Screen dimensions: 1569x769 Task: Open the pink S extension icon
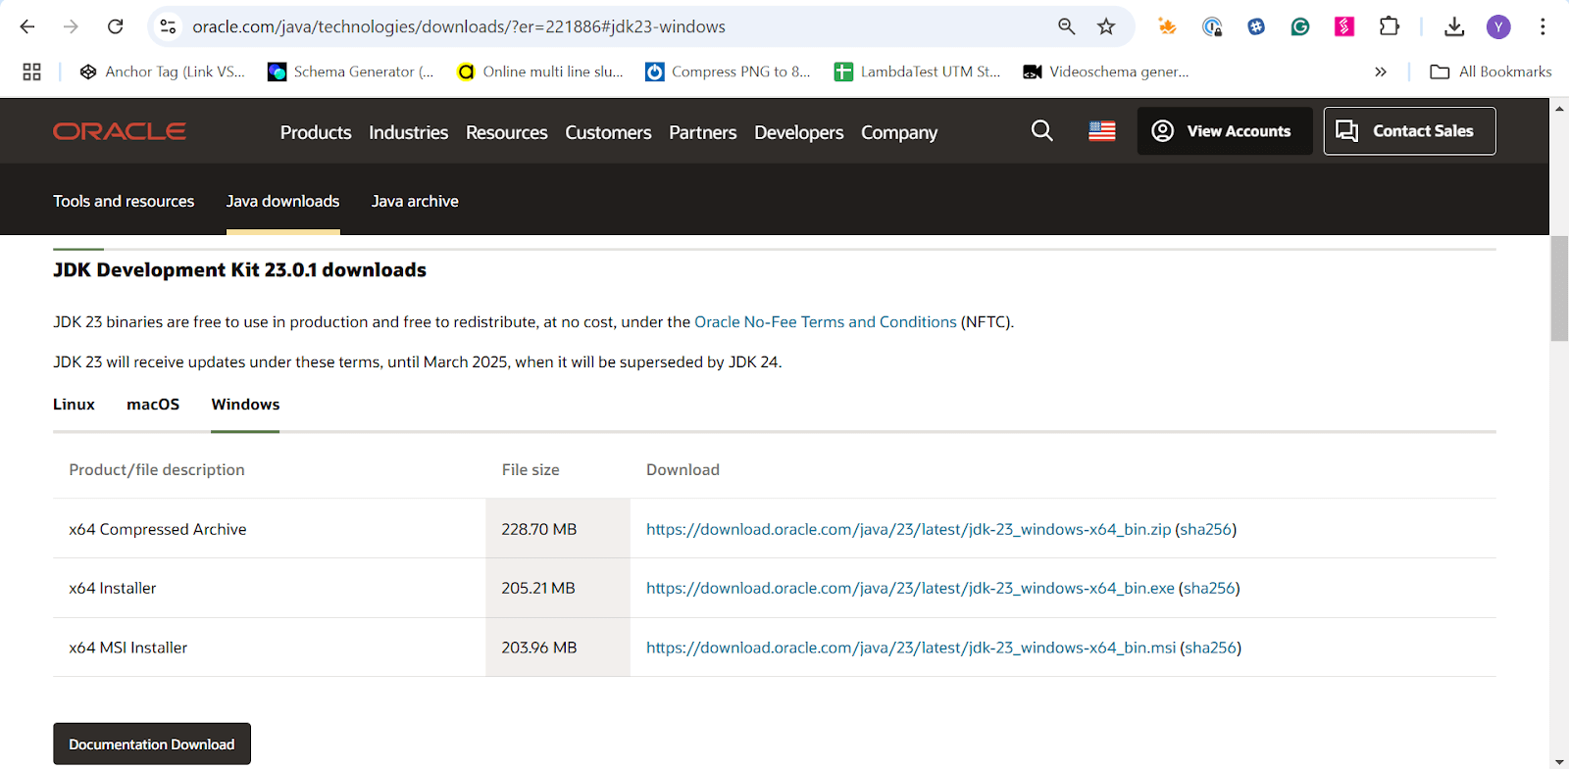tap(1344, 26)
